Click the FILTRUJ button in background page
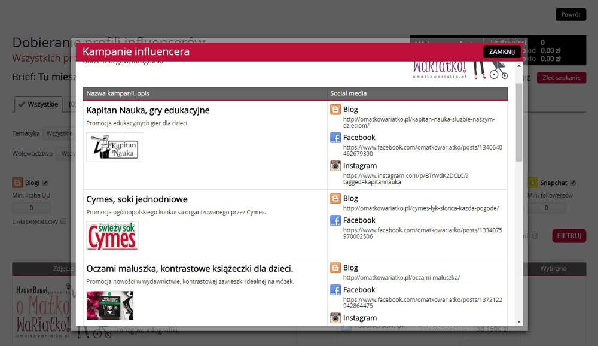 (x=569, y=236)
